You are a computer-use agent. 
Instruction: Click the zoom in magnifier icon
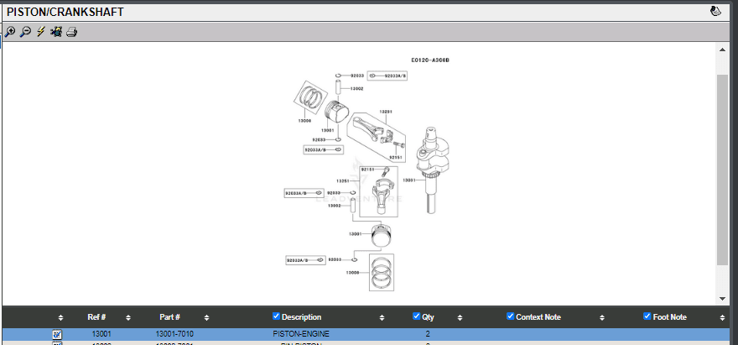click(10, 32)
